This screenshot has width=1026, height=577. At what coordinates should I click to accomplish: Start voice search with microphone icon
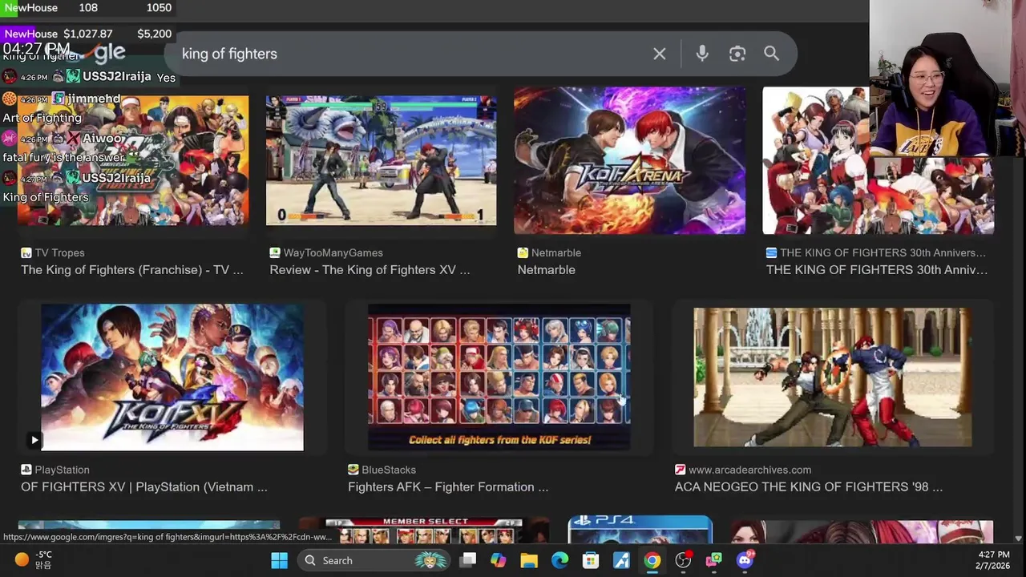702,54
